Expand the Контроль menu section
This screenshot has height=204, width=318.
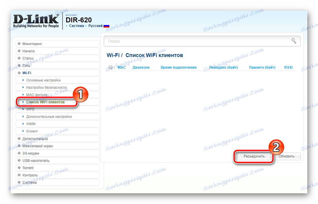[58, 175]
